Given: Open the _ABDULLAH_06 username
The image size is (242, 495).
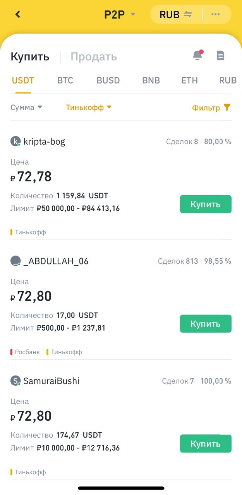Looking at the screenshot, I should [x=56, y=261].
